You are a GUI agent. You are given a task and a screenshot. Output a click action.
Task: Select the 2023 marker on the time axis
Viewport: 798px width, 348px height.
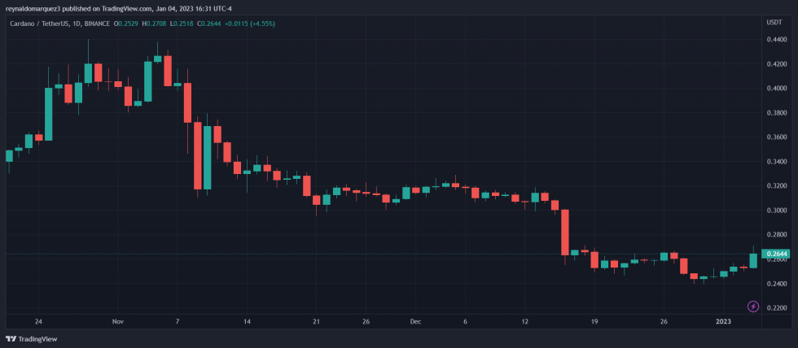(x=724, y=321)
